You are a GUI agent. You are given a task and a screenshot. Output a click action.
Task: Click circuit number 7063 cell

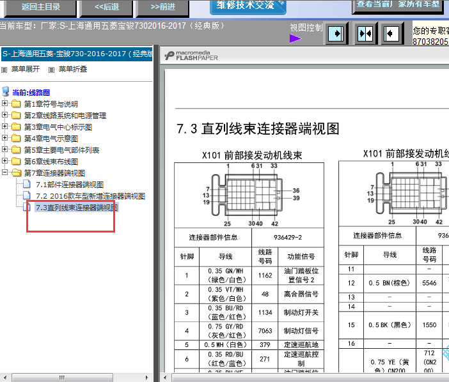tap(265, 331)
